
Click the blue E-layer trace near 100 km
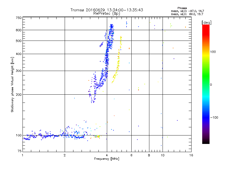click(x=55, y=135)
